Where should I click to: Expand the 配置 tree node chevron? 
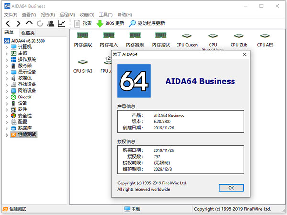[x=7, y=122]
